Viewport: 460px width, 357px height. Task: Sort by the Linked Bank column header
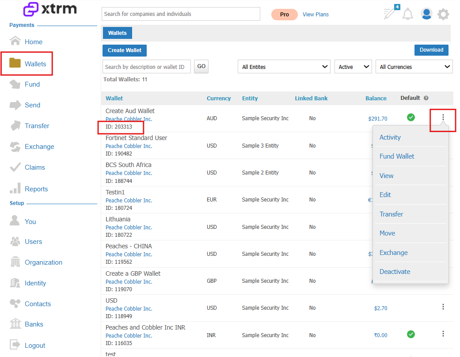pos(311,98)
